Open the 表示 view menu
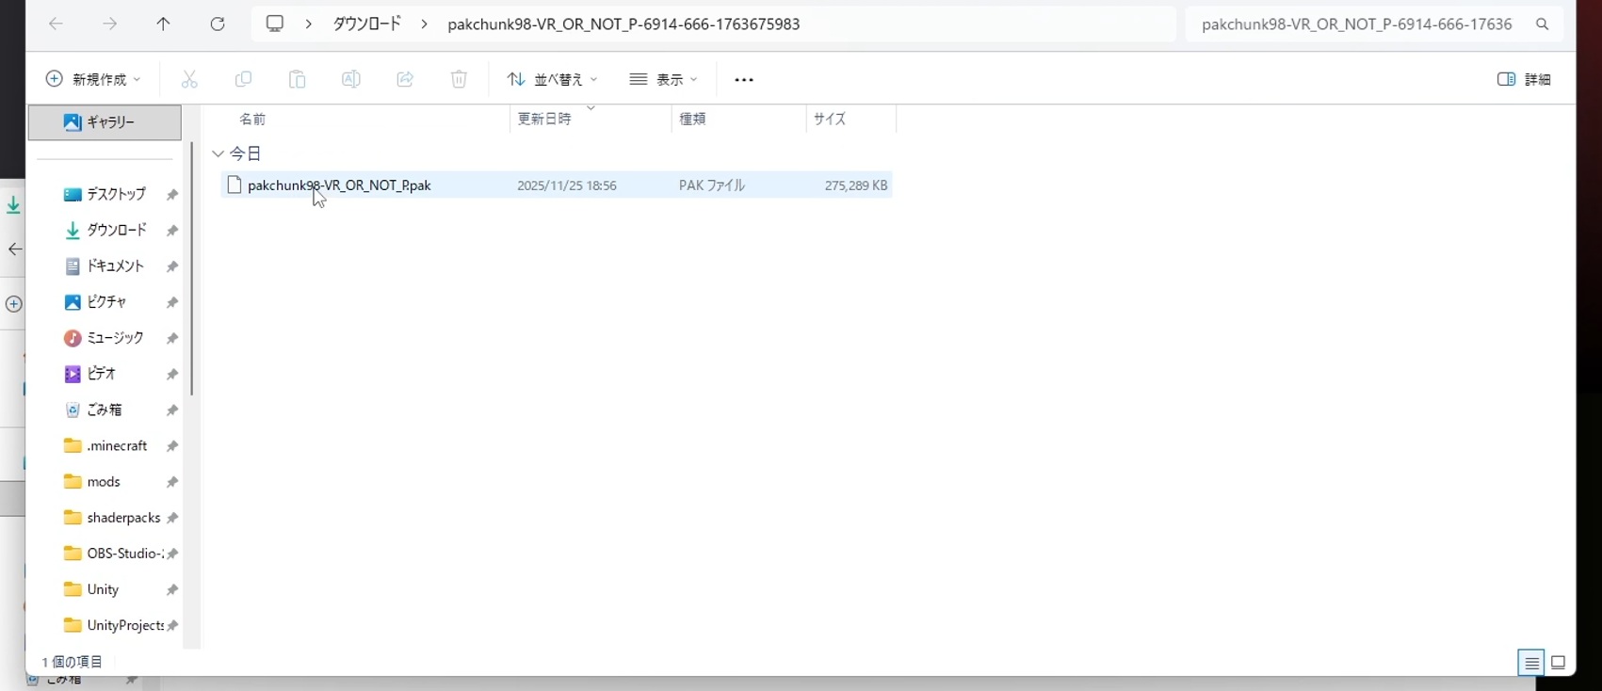Viewport: 1602px width, 691px height. point(664,80)
